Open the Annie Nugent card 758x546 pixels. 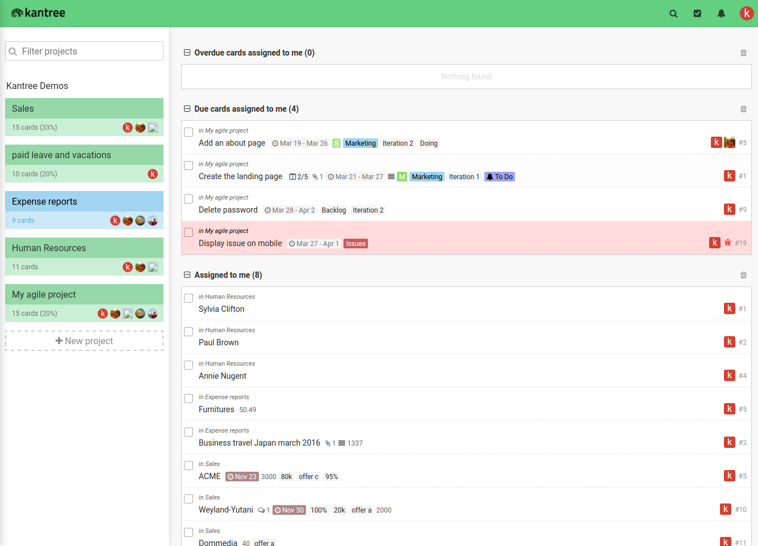(x=223, y=376)
